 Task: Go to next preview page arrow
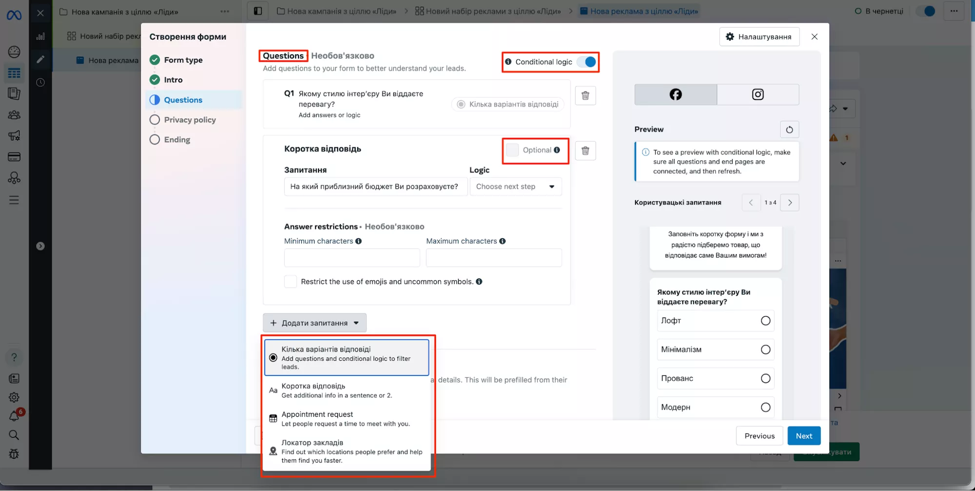point(790,203)
